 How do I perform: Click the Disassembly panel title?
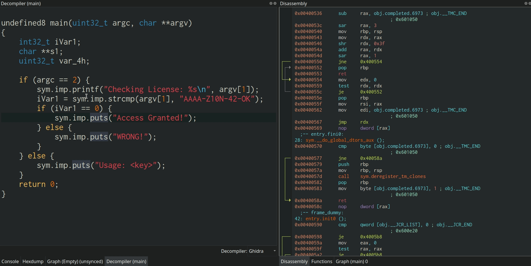point(294,3)
